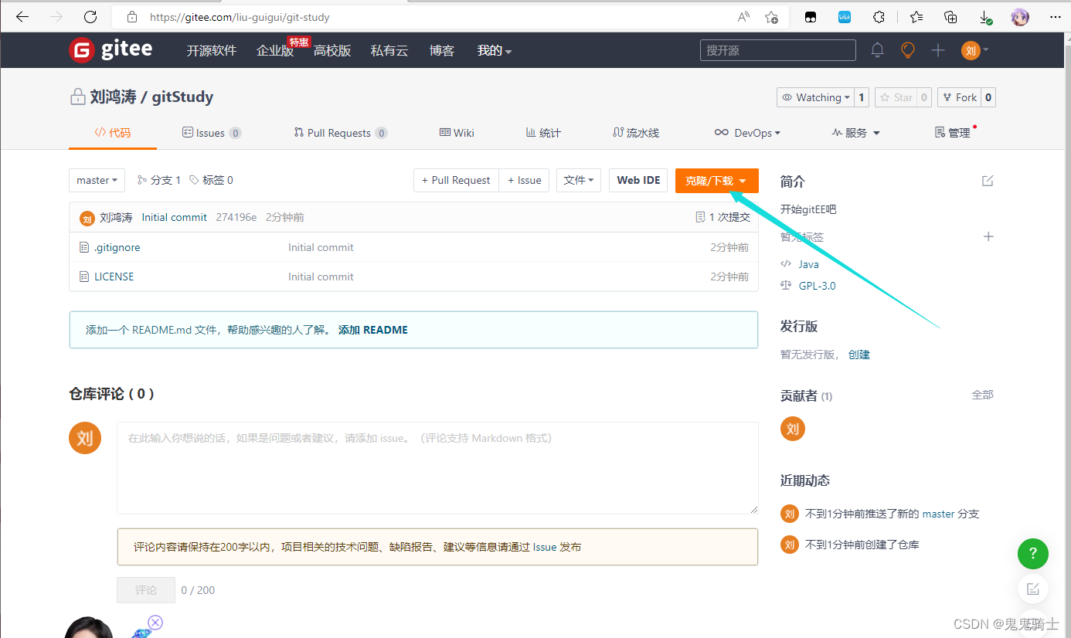Click 开源软件 in top navigation
Image resolution: width=1071 pixels, height=638 pixels.
[x=211, y=50]
